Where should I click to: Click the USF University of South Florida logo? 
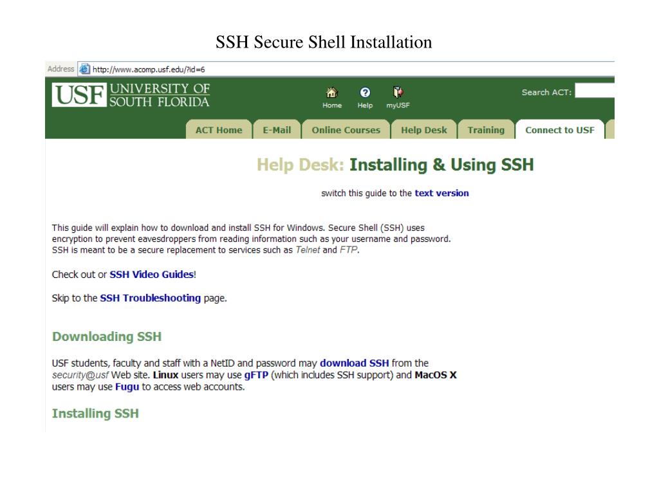click(131, 95)
